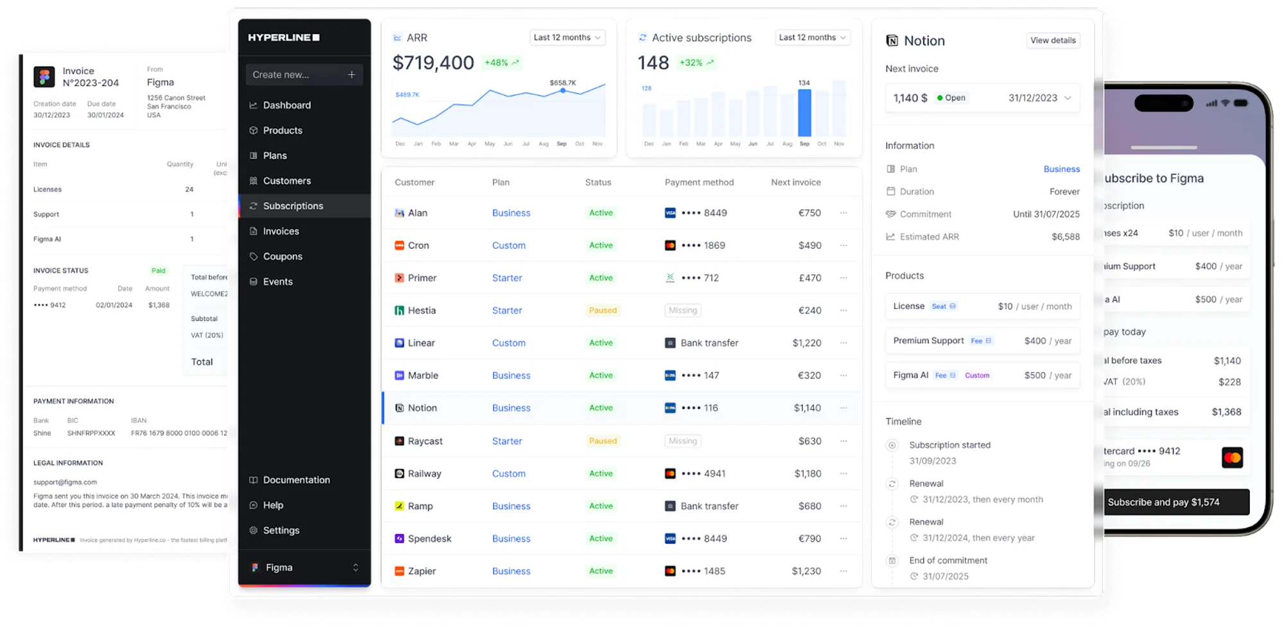The image size is (1284, 627).
Task: Expand the Figma workspace switcher
Action: (x=304, y=567)
